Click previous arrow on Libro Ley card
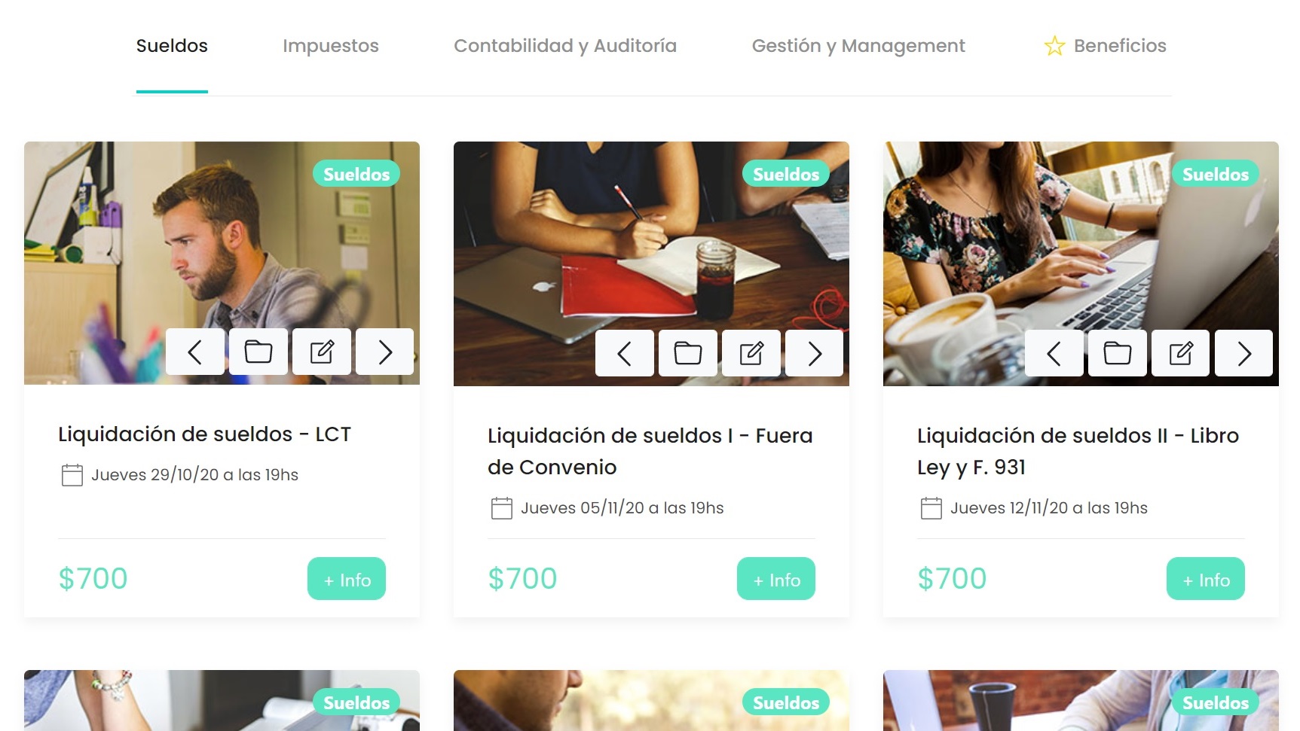 tap(1054, 353)
